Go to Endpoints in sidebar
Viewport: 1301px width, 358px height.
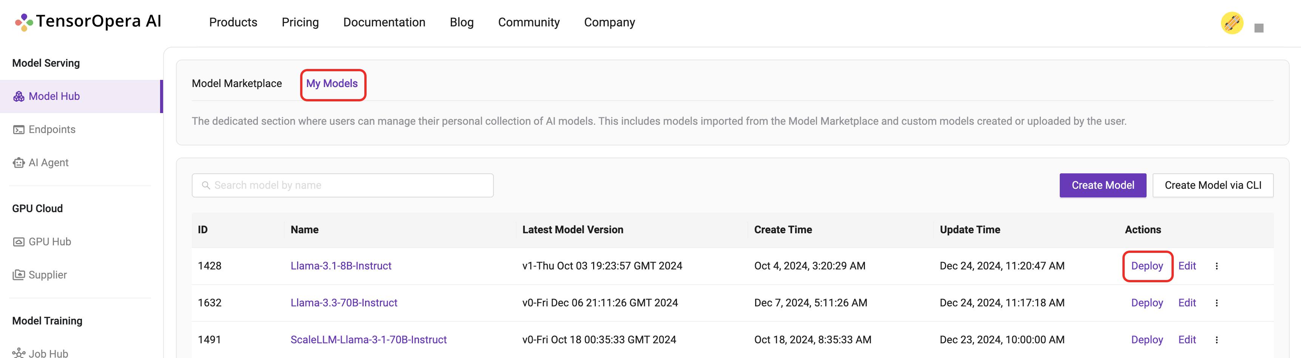pos(52,130)
